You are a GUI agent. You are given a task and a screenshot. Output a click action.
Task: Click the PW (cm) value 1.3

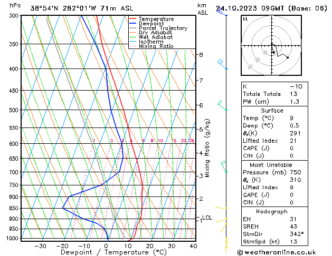(295, 102)
